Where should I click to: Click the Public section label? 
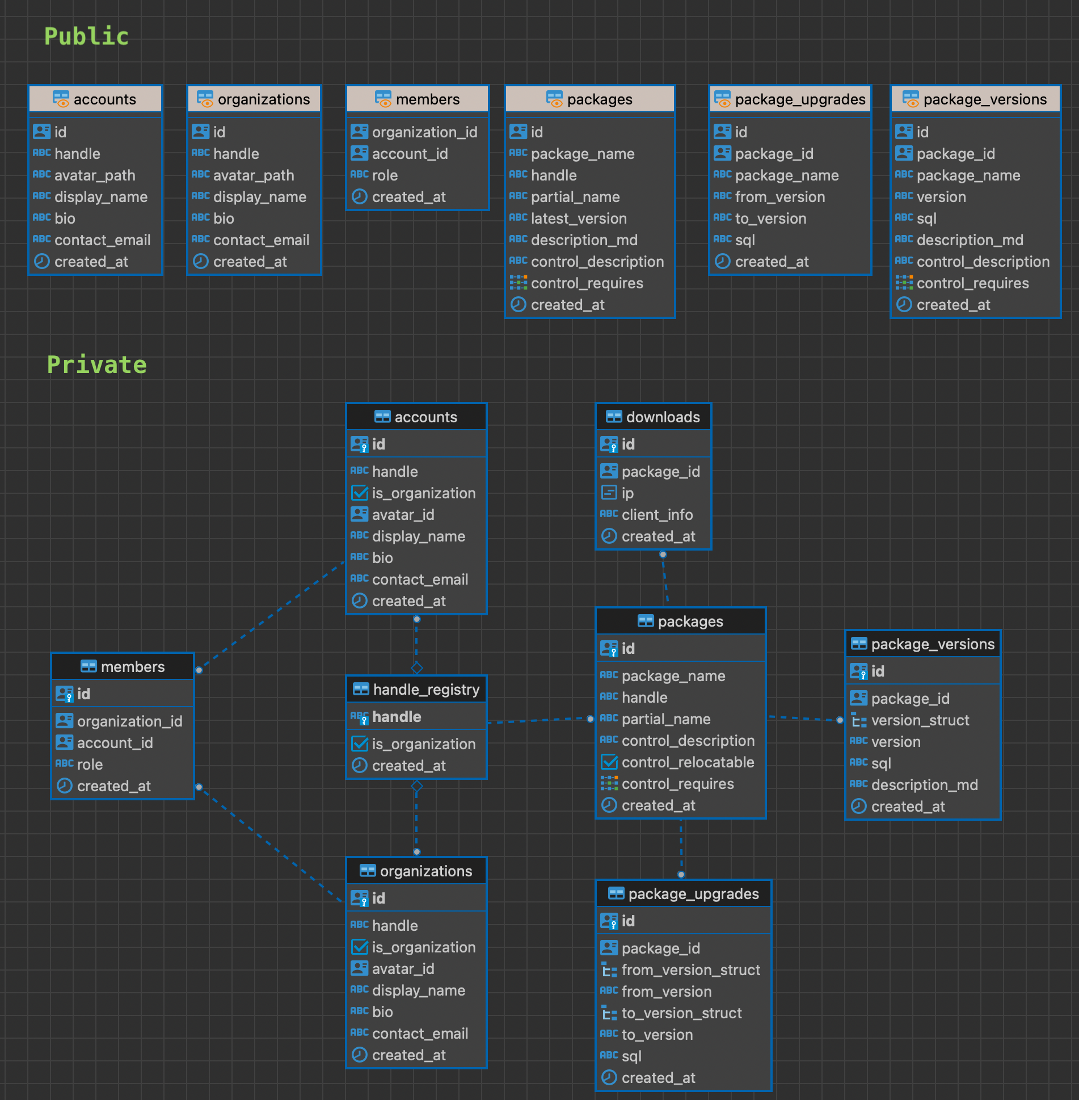click(x=86, y=36)
